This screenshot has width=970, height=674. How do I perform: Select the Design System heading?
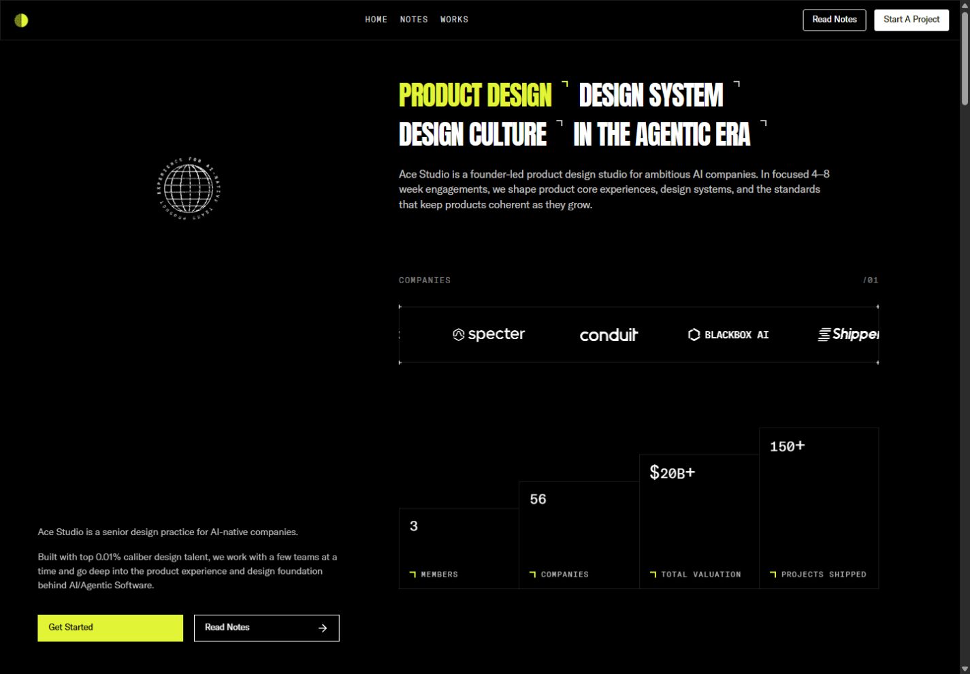pyautogui.click(x=651, y=95)
